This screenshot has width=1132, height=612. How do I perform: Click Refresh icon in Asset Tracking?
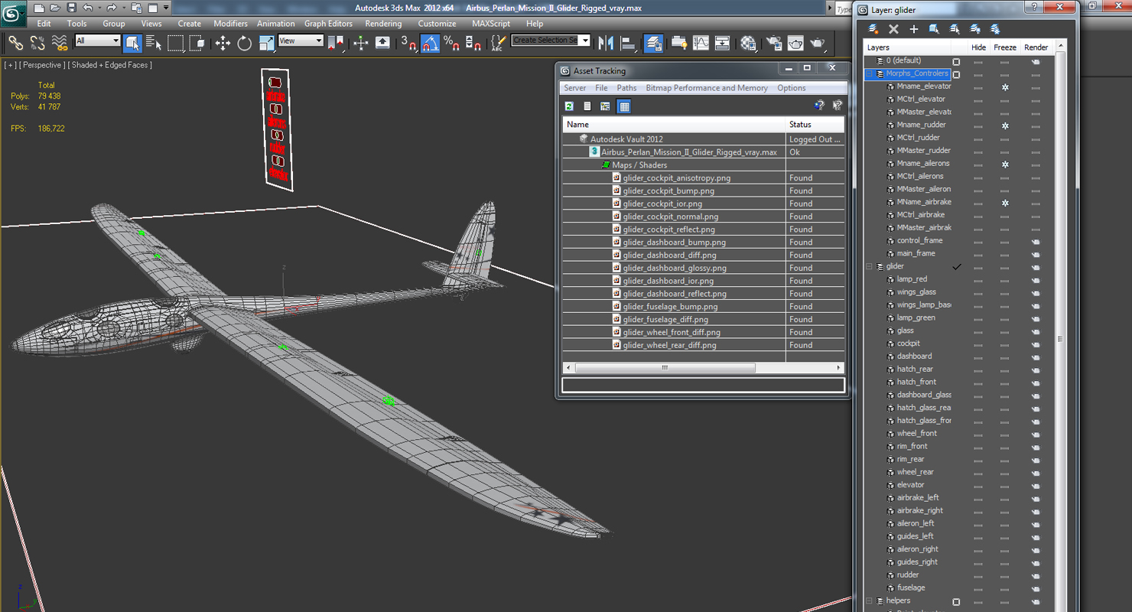pos(569,106)
